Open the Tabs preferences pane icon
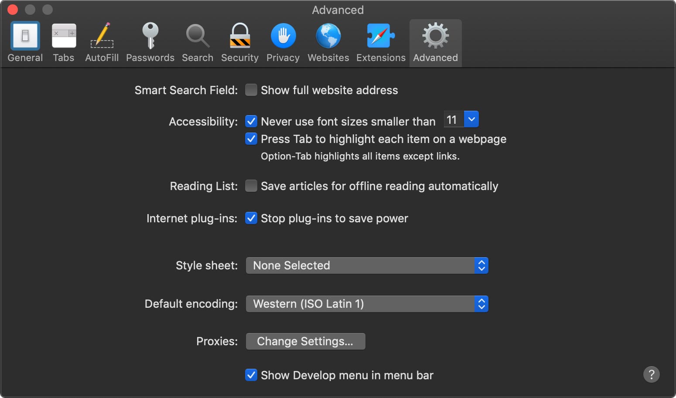The width and height of the screenshot is (676, 398). click(x=64, y=36)
